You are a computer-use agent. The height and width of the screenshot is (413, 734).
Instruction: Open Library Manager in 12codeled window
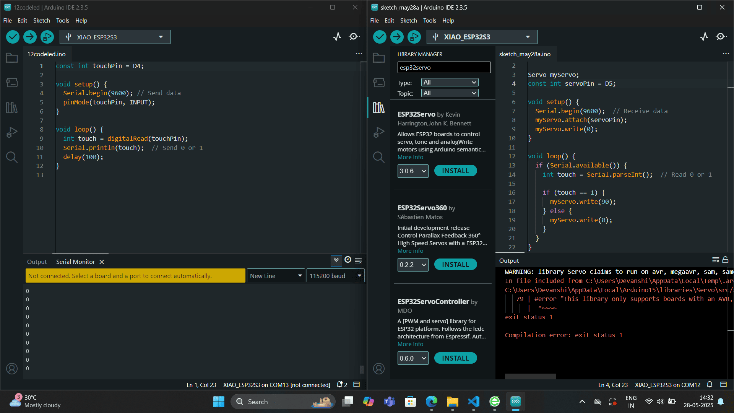(x=12, y=107)
